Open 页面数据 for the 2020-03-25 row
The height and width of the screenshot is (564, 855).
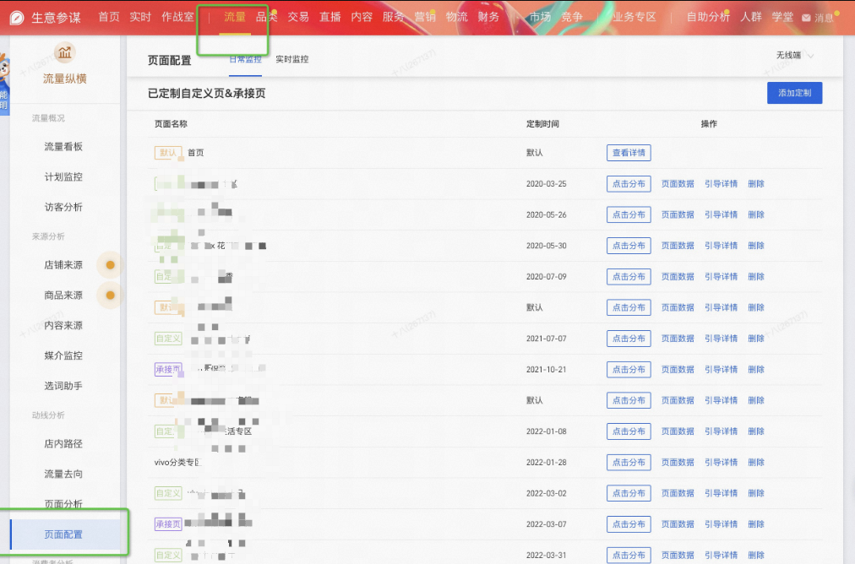[678, 184]
